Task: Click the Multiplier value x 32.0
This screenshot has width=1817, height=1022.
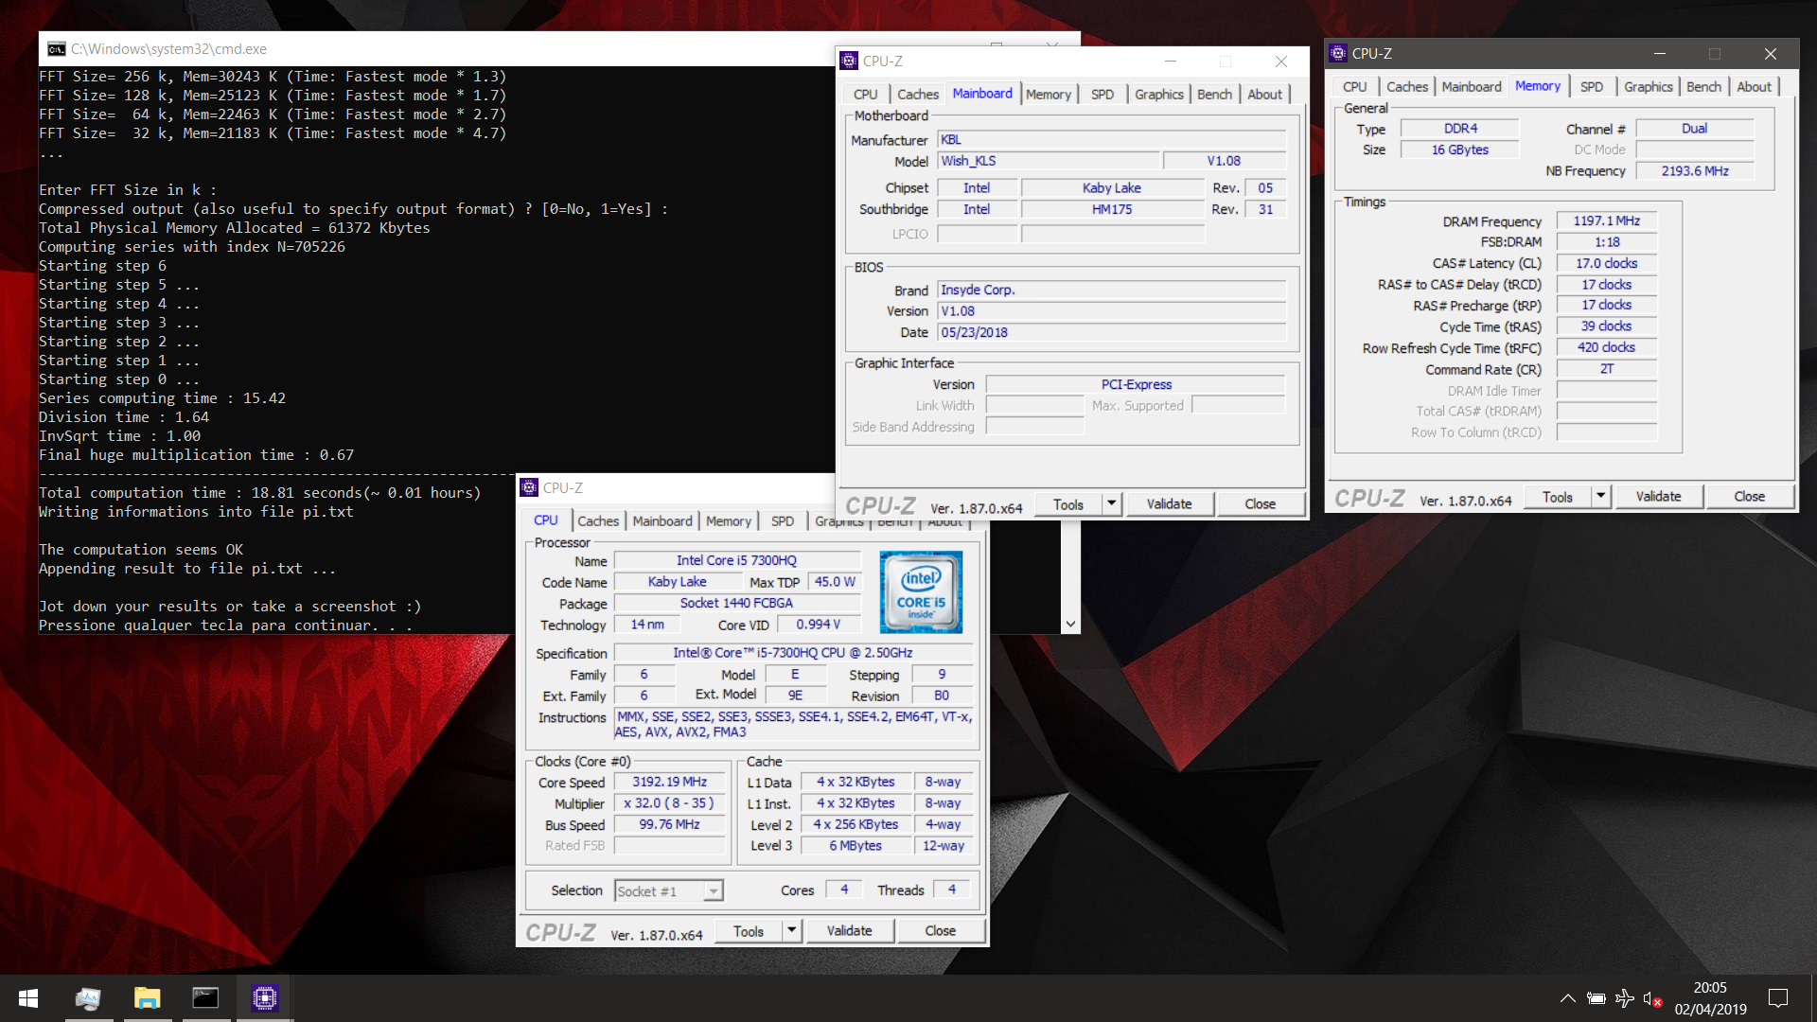Action: (x=669, y=803)
